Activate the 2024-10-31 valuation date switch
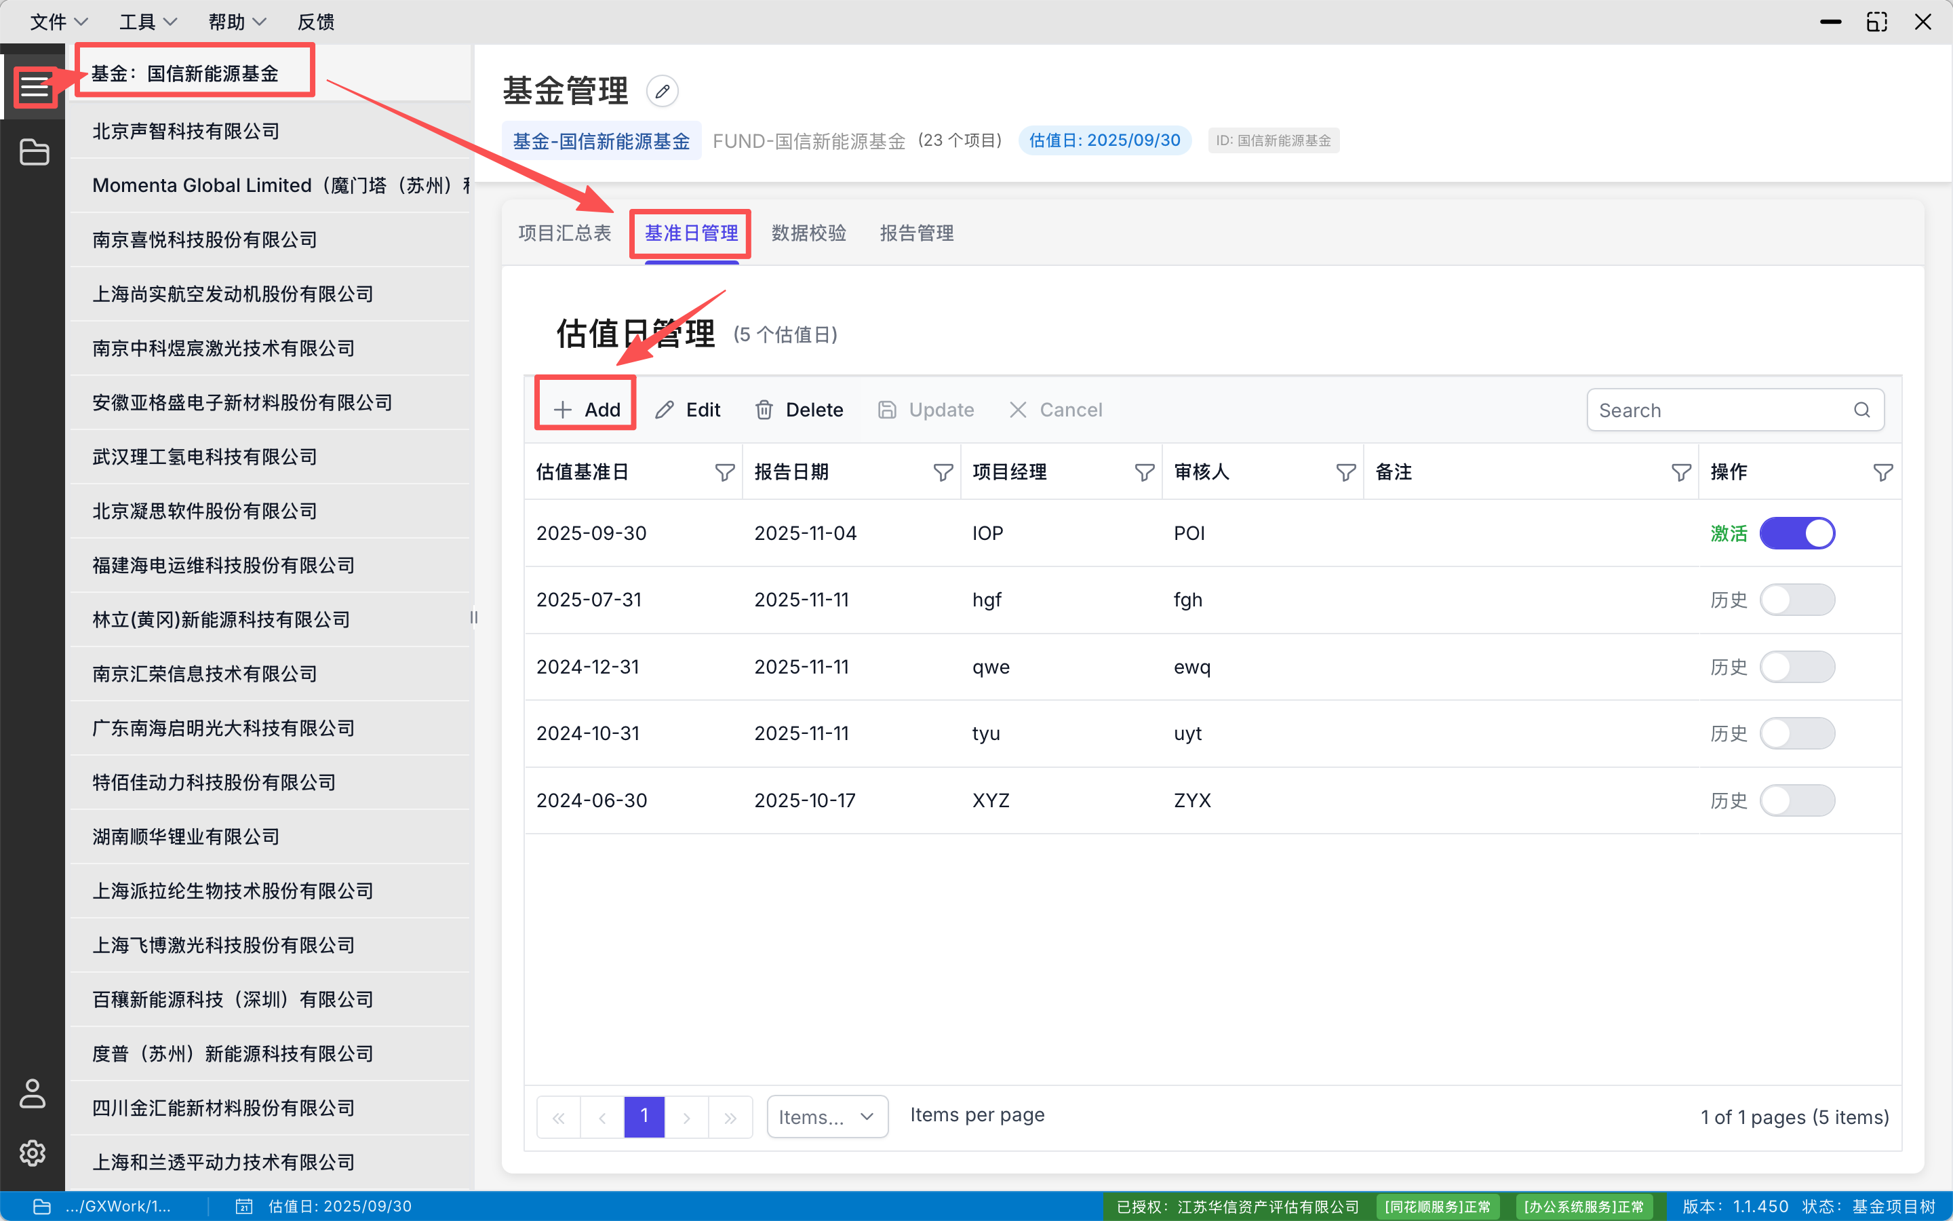 click(1797, 733)
